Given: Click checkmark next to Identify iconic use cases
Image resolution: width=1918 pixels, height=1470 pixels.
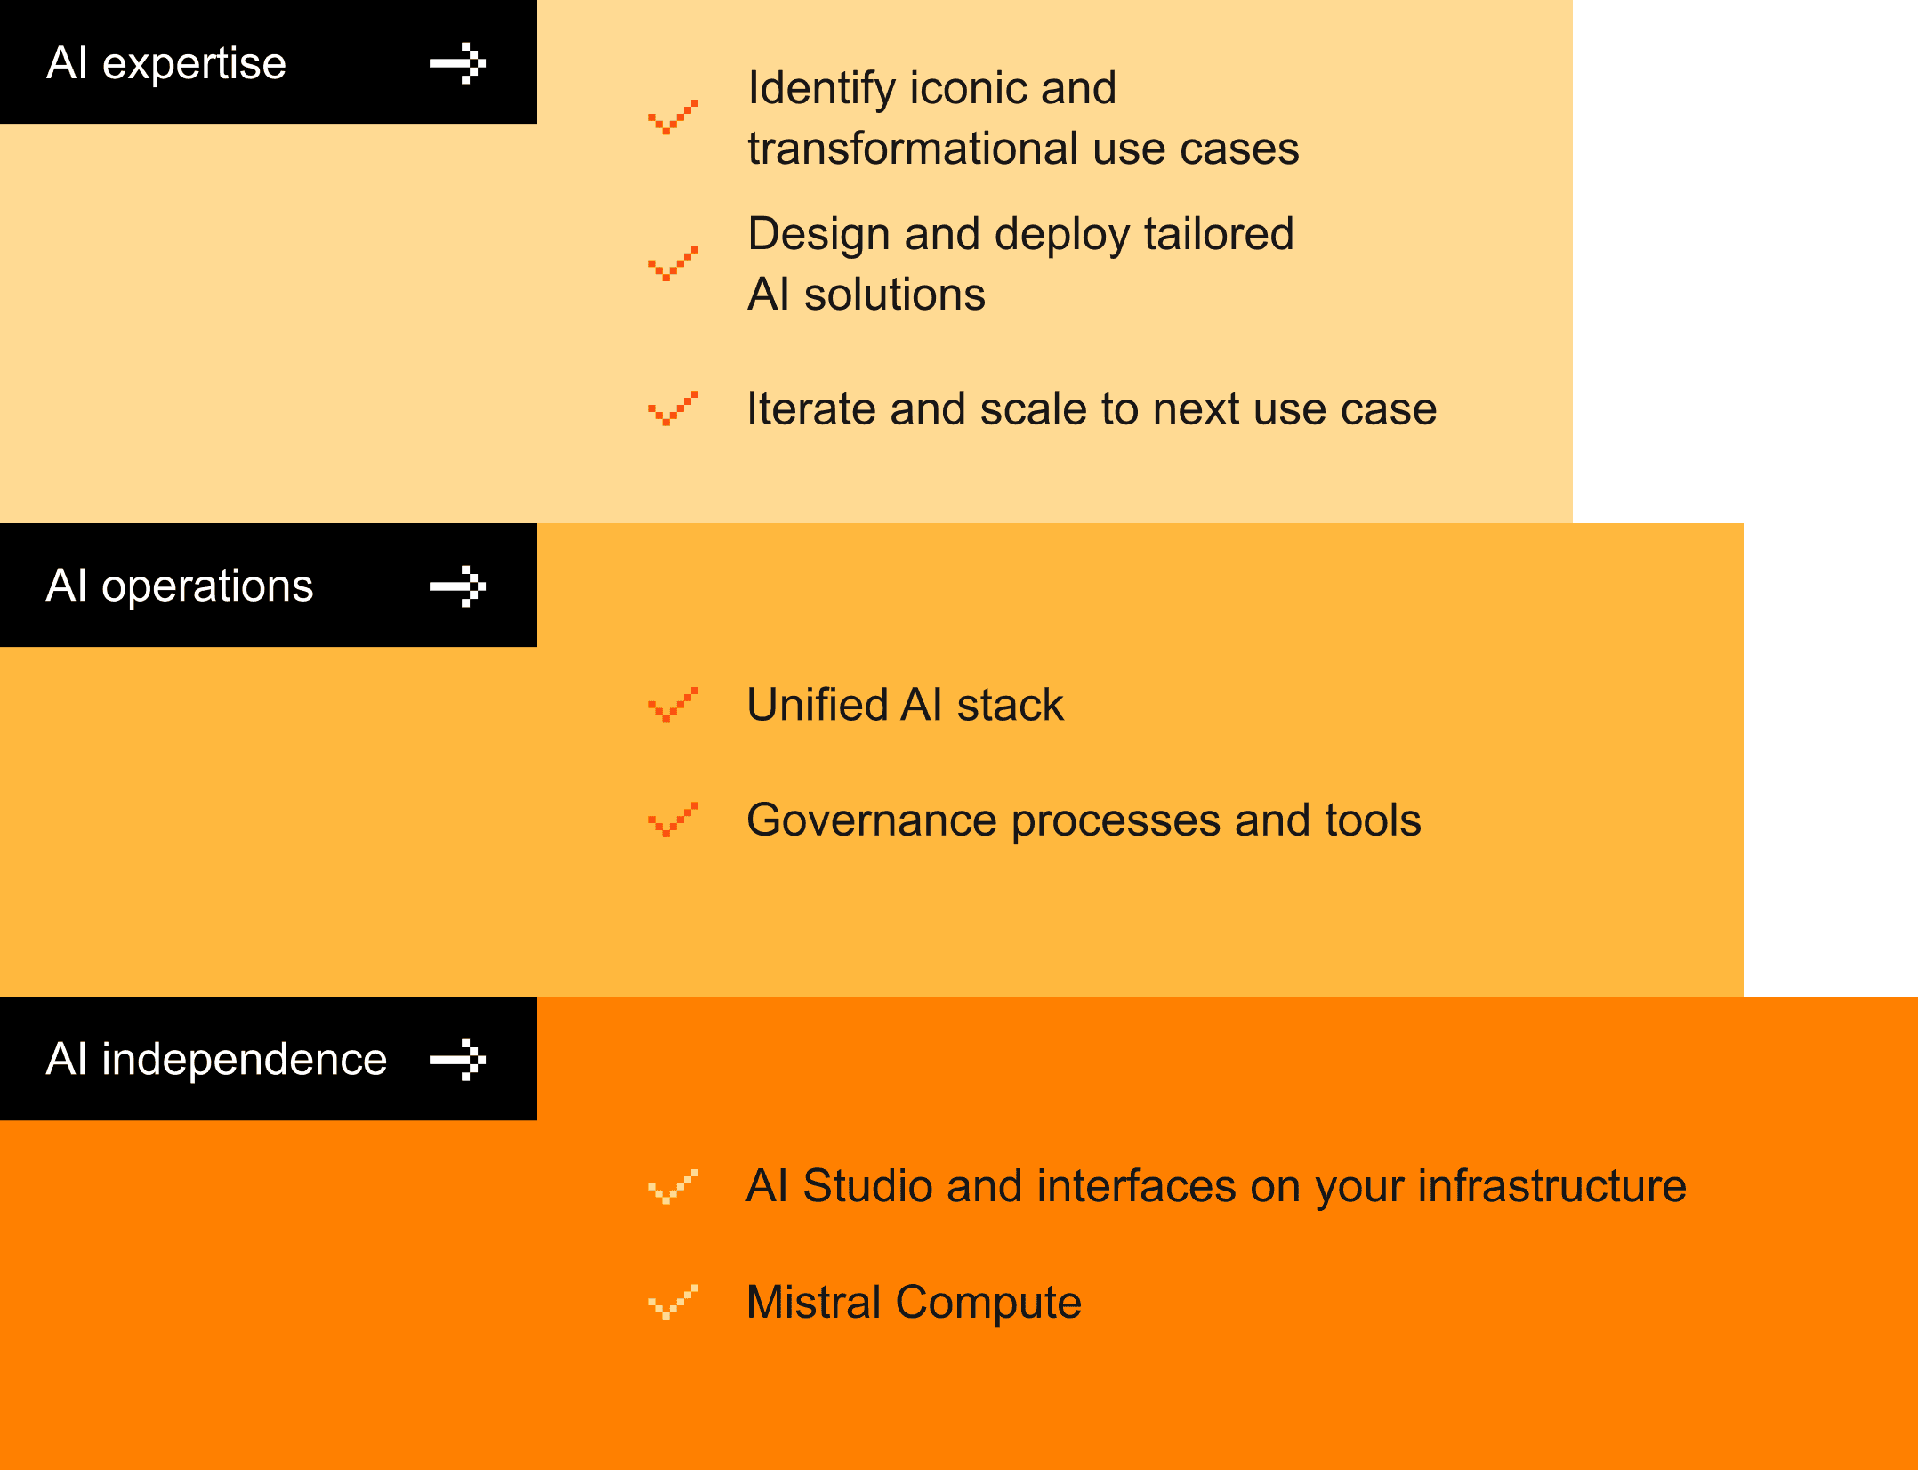Looking at the screenshot, I should pos(673,117).
